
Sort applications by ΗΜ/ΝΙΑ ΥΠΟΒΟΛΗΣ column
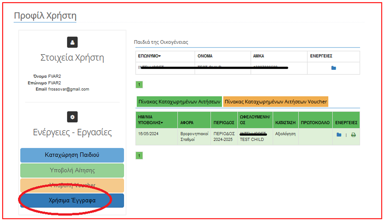point(150,120)
